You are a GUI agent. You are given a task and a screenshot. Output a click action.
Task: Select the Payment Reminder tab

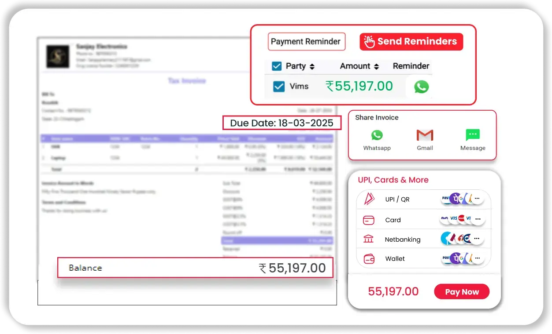click(x=306, y=42)
